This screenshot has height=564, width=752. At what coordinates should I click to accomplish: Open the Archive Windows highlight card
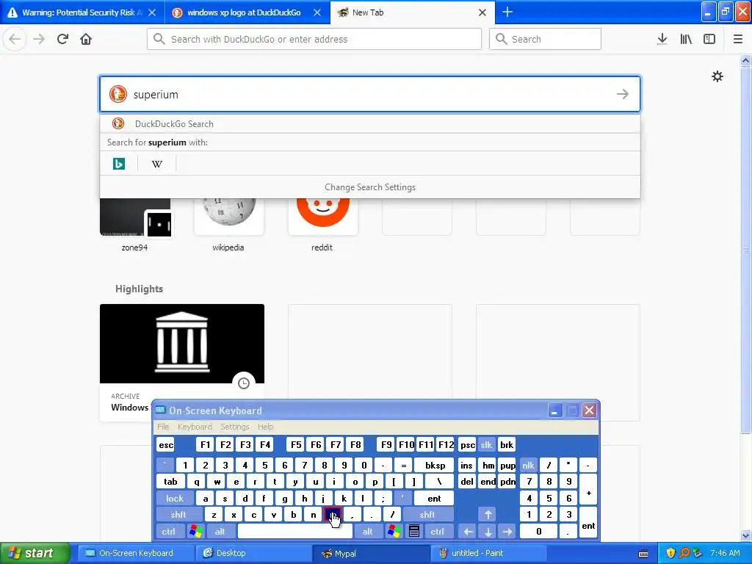[182, 362]
